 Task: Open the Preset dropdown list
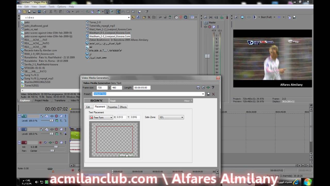pos(203,94)
